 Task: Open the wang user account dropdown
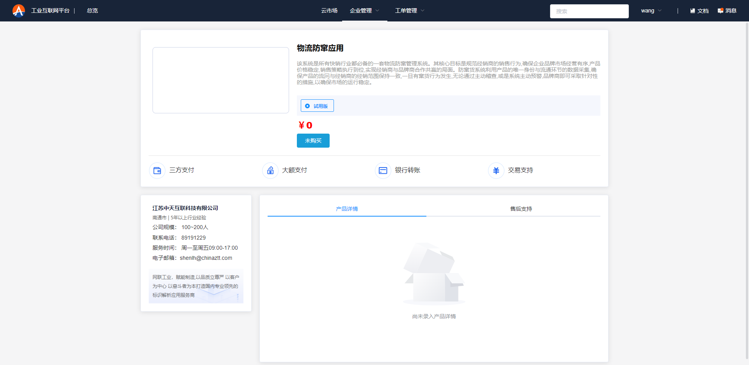651,11
